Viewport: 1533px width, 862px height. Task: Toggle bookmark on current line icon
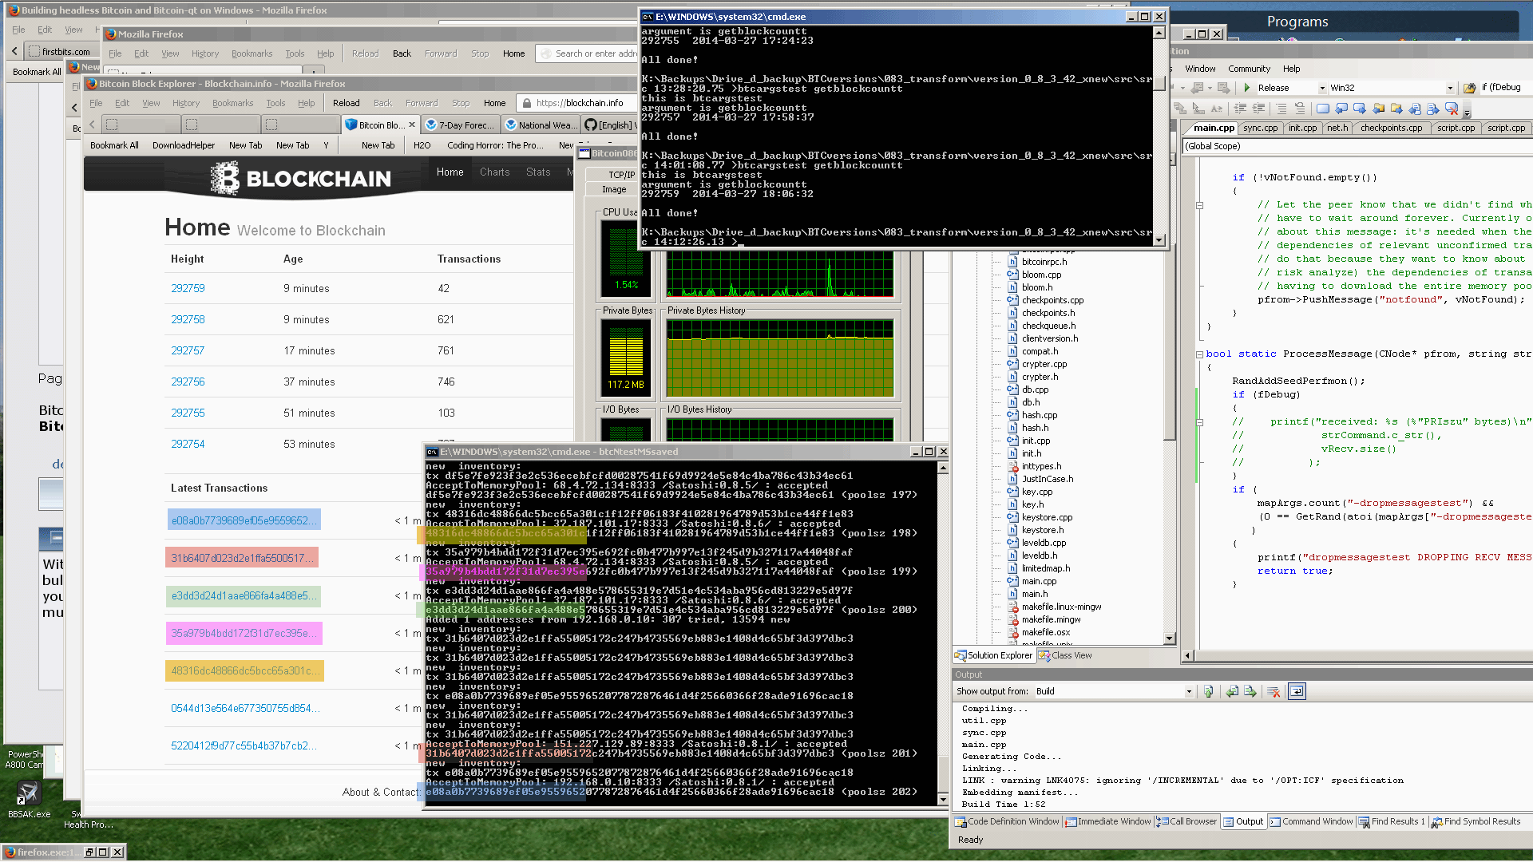[x=1323, y=109]
